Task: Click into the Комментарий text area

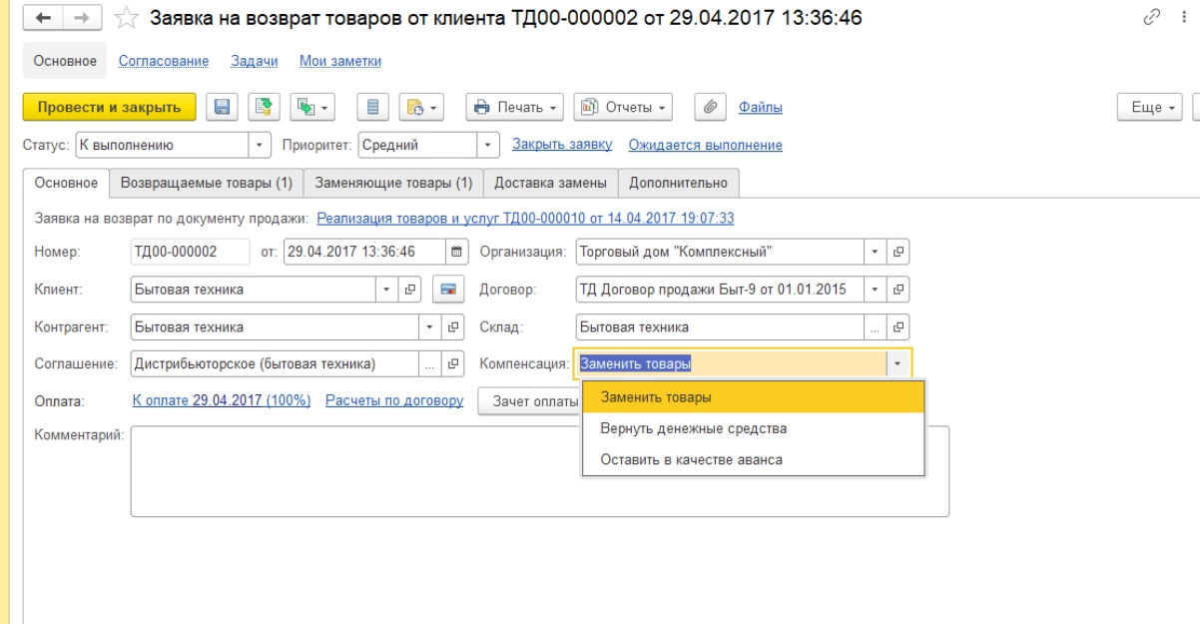Action: [539, 471]
